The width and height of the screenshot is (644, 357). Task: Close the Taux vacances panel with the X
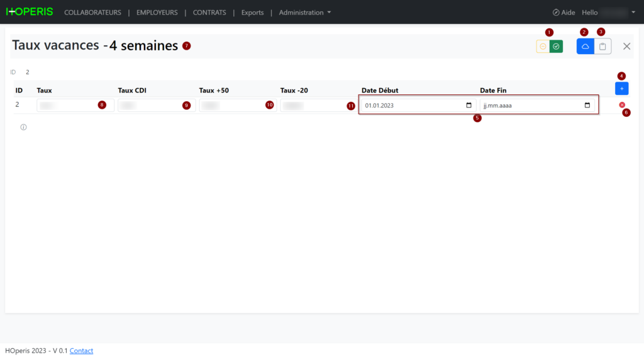coord(626,47)
